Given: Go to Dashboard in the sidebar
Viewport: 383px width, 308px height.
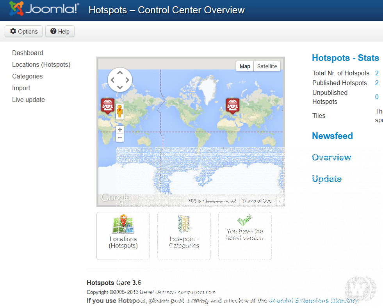Looking at the screenshot, I should 28,53.
